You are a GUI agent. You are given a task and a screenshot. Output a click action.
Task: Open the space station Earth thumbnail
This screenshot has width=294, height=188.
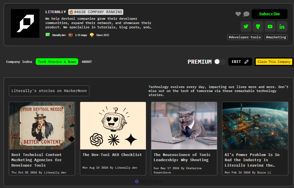click(255, 126)
